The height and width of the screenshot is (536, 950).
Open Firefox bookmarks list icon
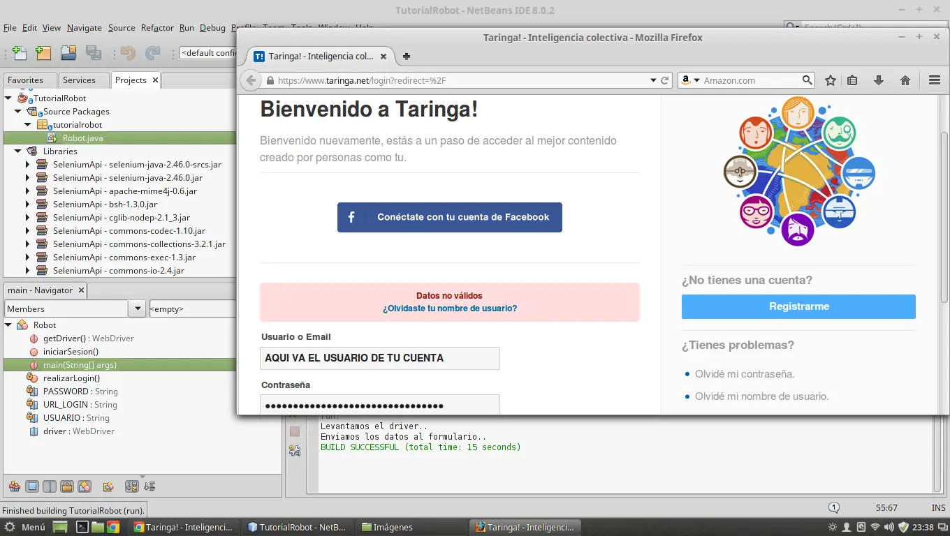click(x=852, y=80)
